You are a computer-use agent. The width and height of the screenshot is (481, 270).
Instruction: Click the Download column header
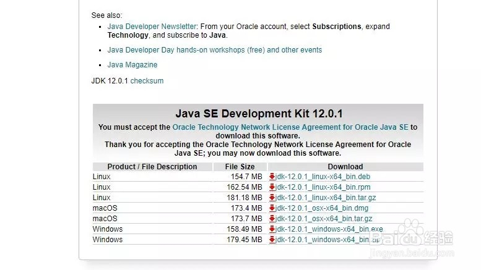tap(345, 167)
